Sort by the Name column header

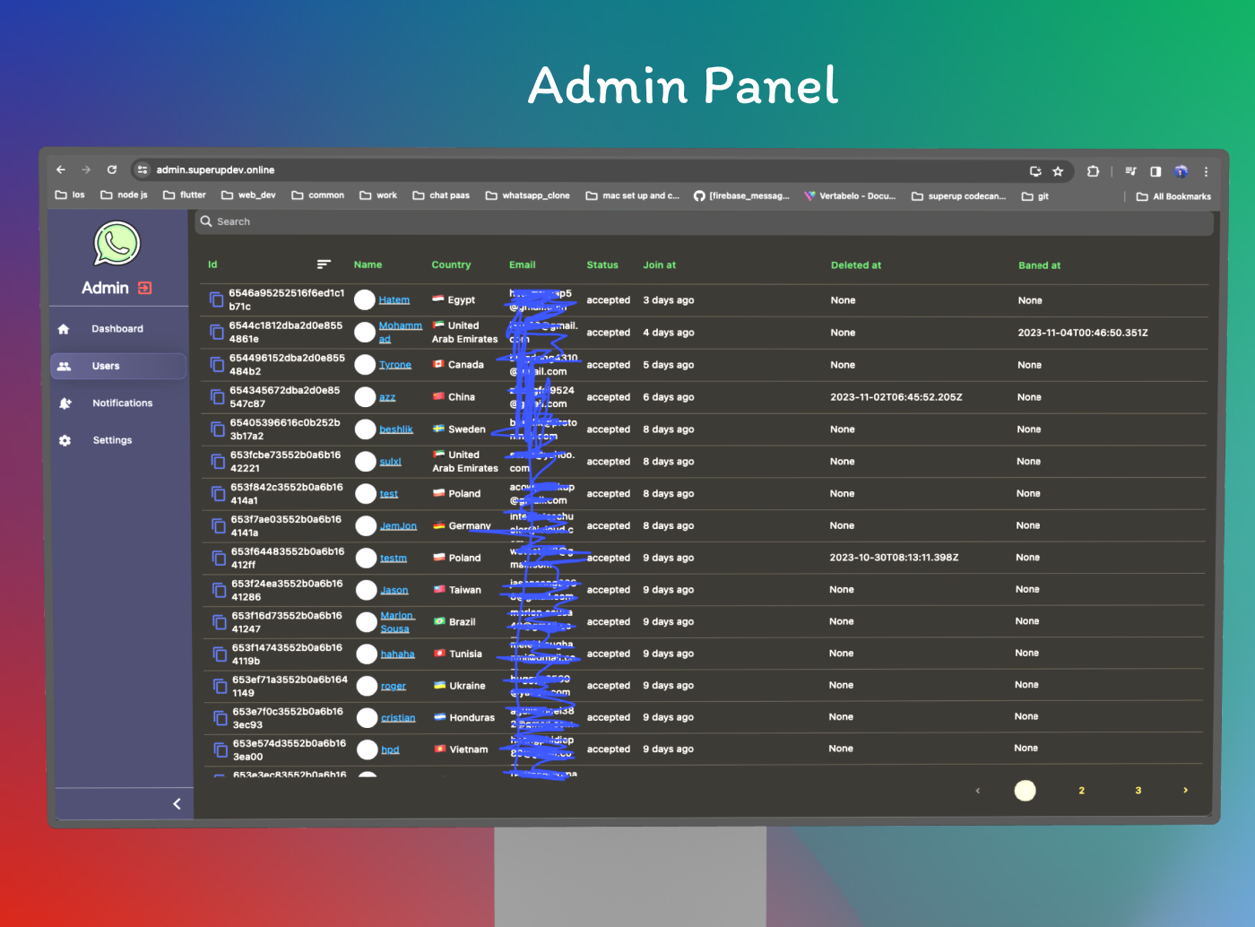coord(368,264)
